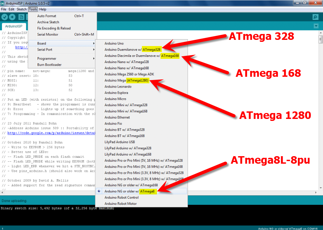Click the Upload (arrow) toolbar icon
323x230 pixels.
[x=12, y=17]
